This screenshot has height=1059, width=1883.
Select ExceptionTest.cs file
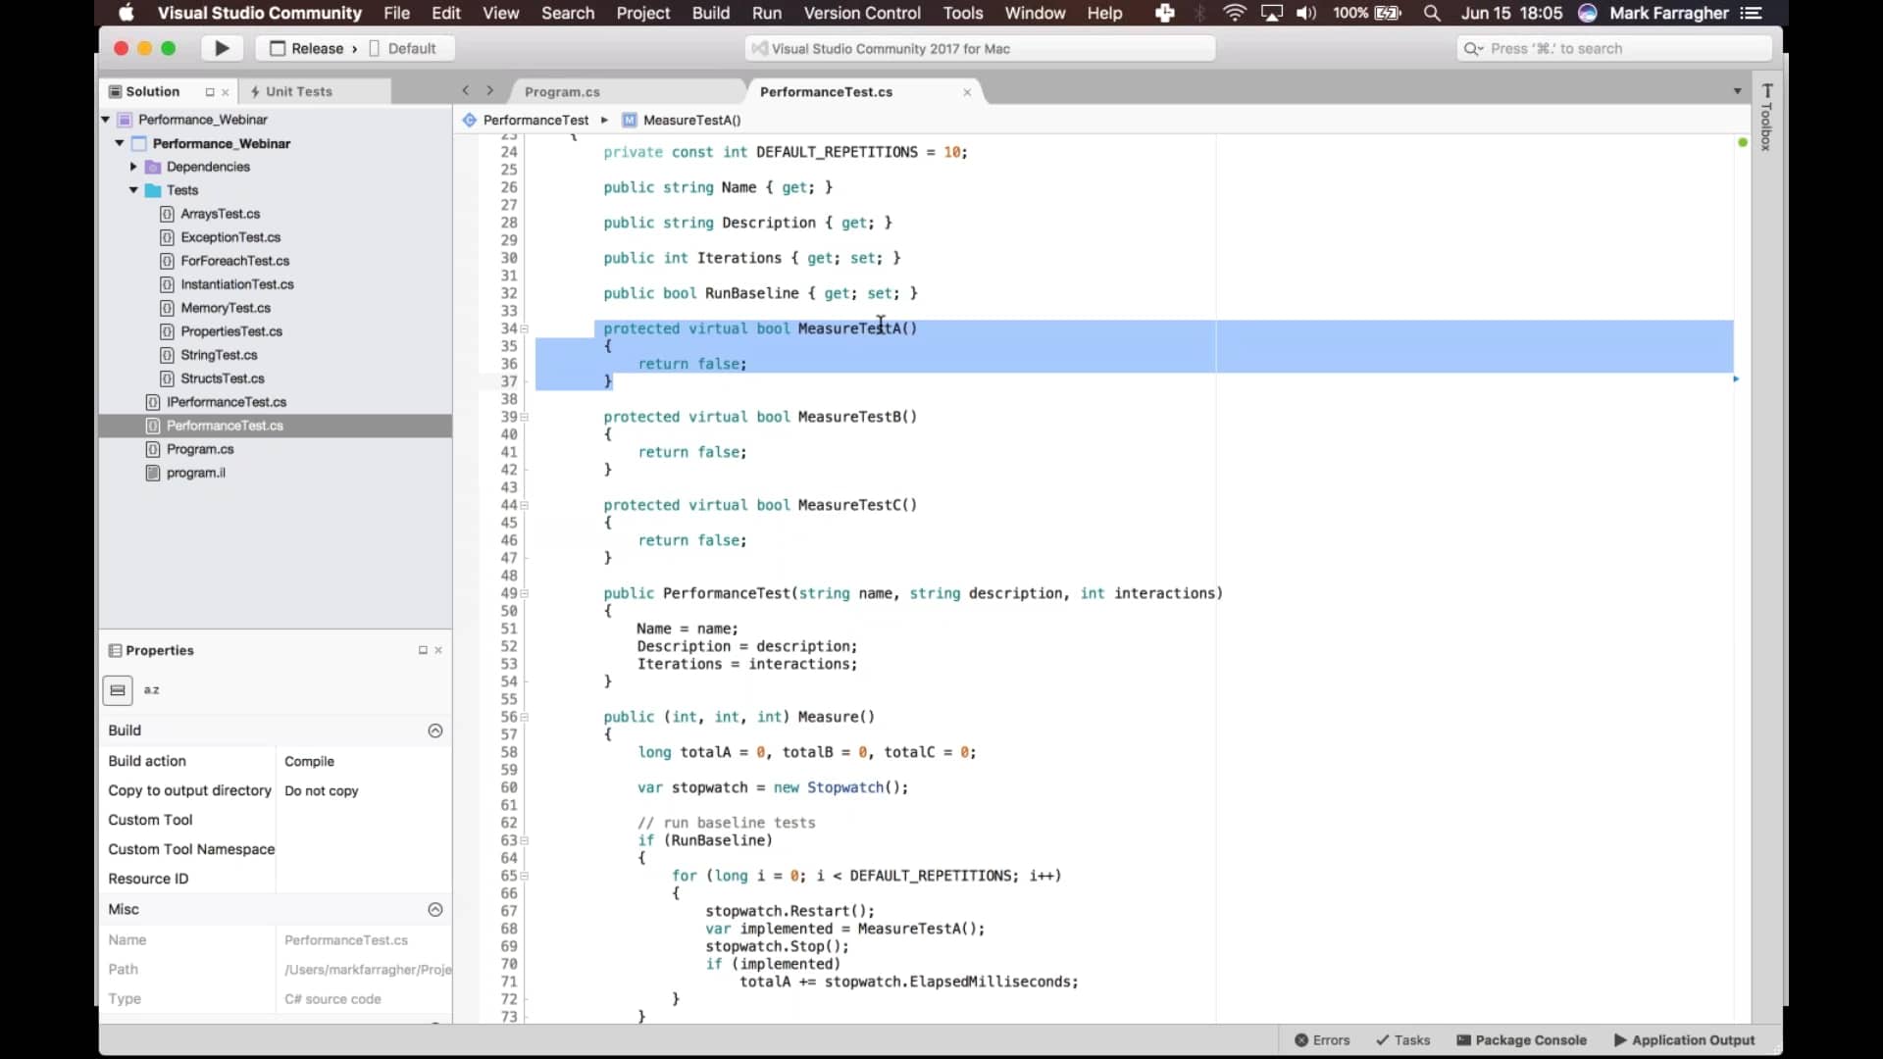click(x=230, y=237)
